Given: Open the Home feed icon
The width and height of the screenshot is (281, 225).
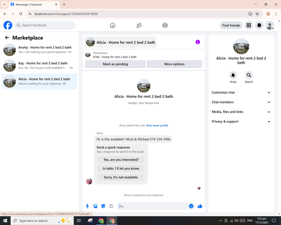Looking at the screenshot, I should tap(112, 25).
